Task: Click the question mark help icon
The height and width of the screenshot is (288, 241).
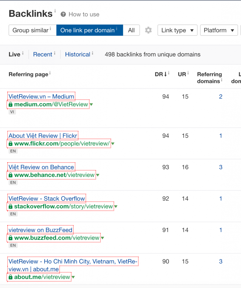Action: click(x=63, y=14)
